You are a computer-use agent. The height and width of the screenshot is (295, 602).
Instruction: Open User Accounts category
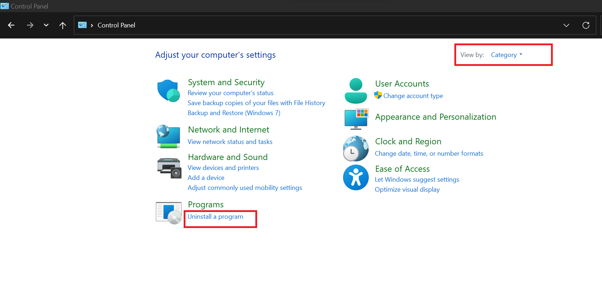pyautogui.click(x=402, y=84)
